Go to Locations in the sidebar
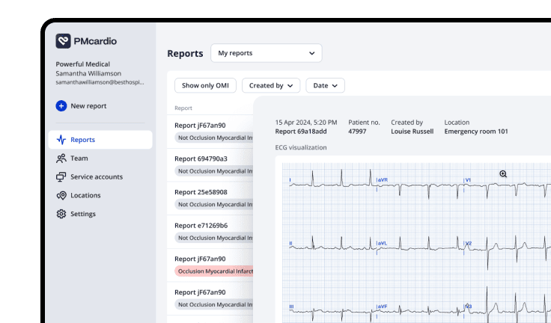Image resolution: width=551 pixels, height=323 pixels. [x=85, y=196]
